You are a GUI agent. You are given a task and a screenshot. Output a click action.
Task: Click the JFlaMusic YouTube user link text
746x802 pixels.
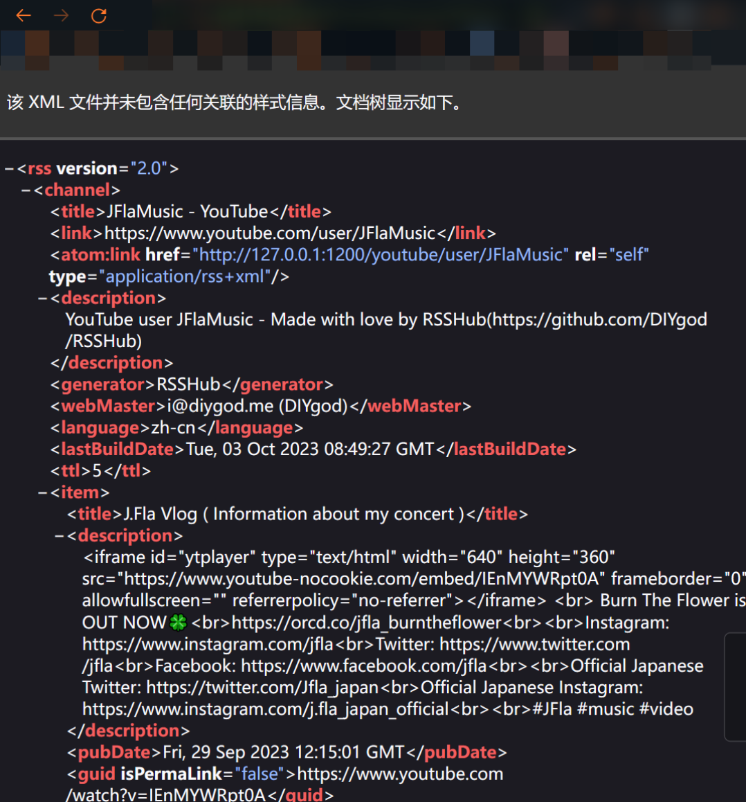pyautogui.click(x=270, y=233)
